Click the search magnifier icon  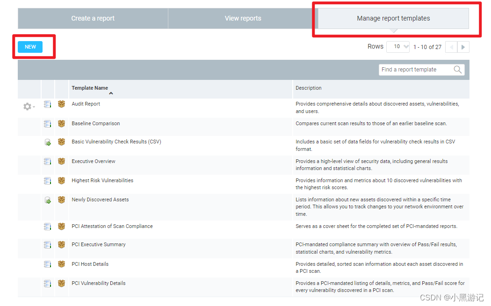457,70
